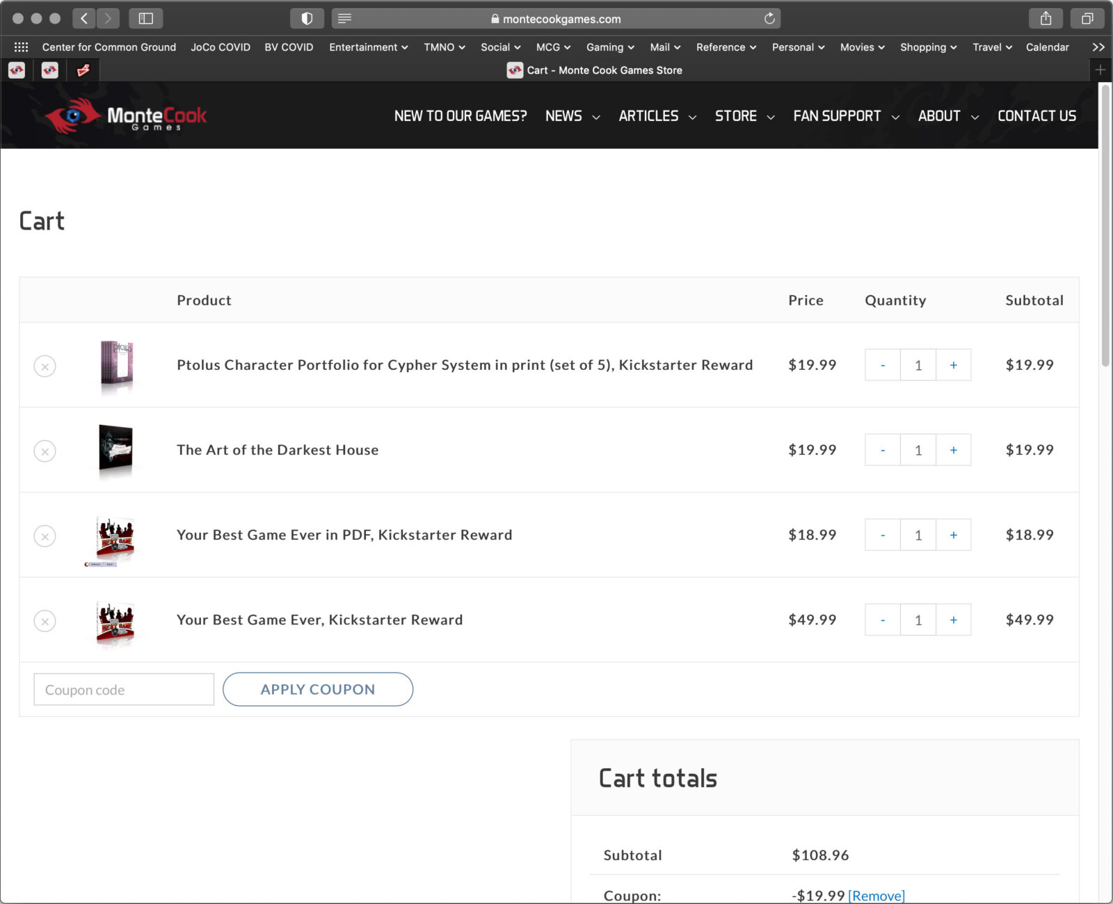The height and width of the screenshot is (904, 1113).
Task: Open Center for Common Ground bookmark
Action: pyautogui.click(x=109, y=47)
